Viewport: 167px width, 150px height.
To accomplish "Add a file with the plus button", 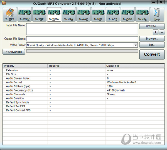I will click(156, 32).
